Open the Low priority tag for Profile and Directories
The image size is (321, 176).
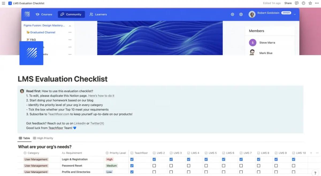pyautogui.click(x=109, y=172)
